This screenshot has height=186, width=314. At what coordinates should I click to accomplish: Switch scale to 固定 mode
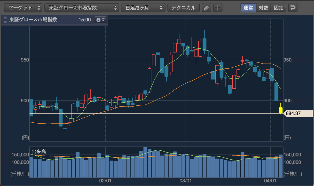pyautogui.click(x=279, y=8)
